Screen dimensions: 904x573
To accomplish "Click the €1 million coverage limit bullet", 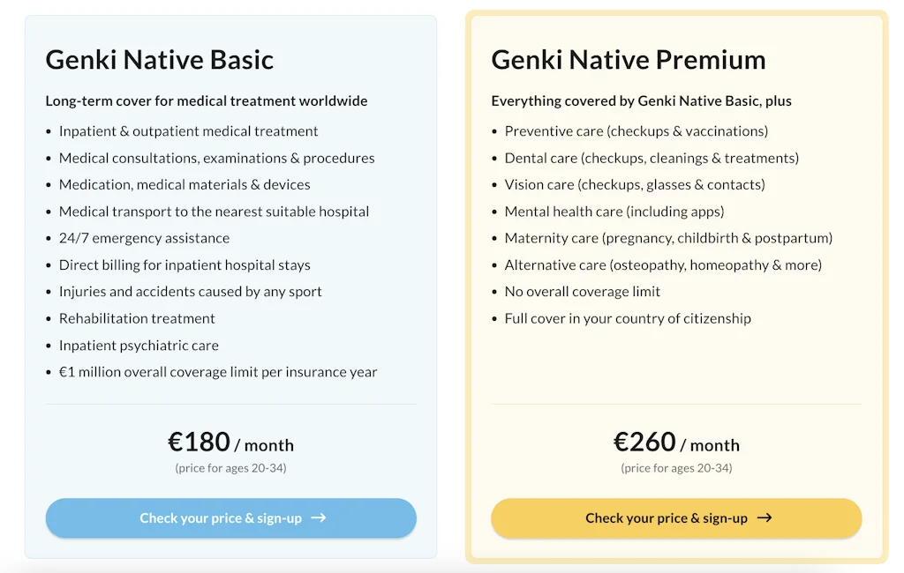I will point(218,372).
